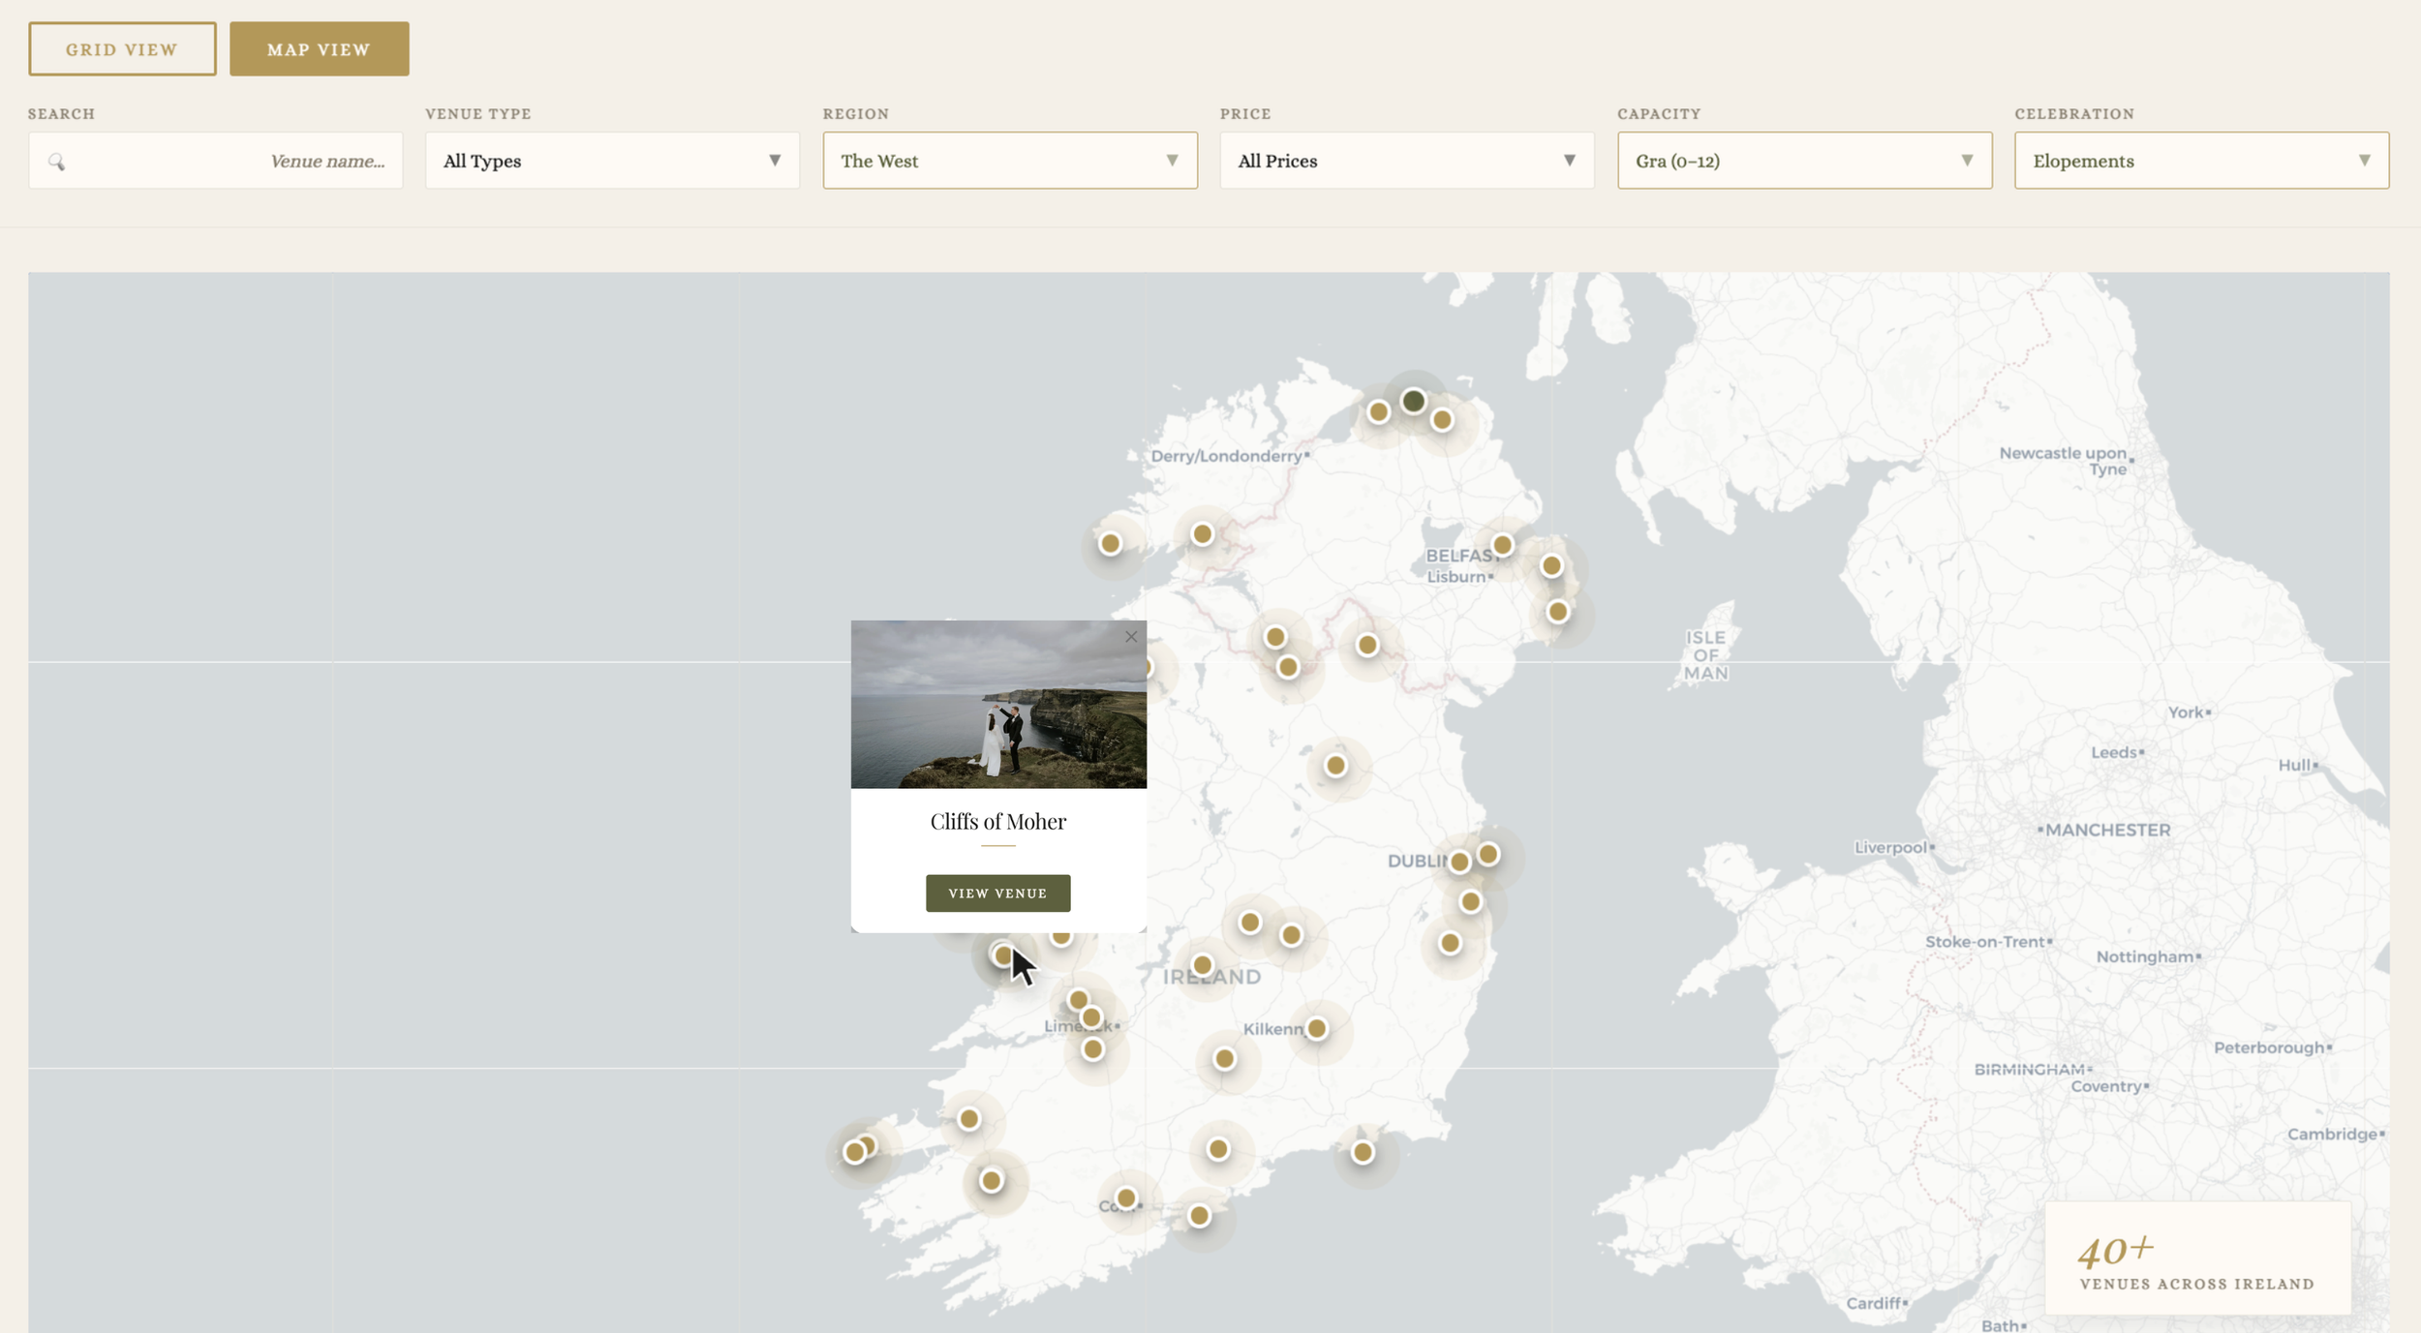Click the View Venue button
Viewport: 2421px width, 1333px height.
[996, 893]
